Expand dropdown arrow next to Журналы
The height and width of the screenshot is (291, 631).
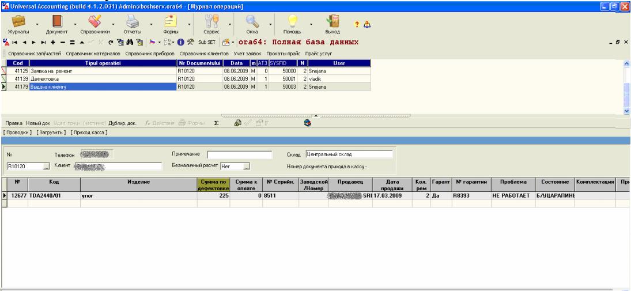tap(37, 24)
